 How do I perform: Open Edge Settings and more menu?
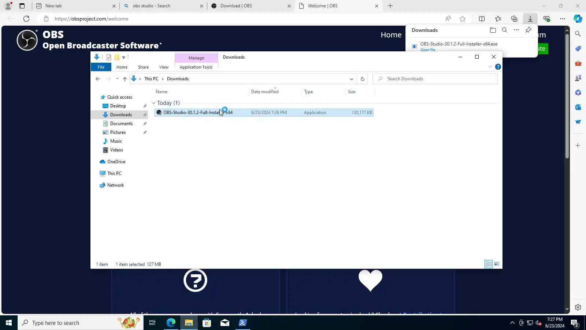(563, 19)
